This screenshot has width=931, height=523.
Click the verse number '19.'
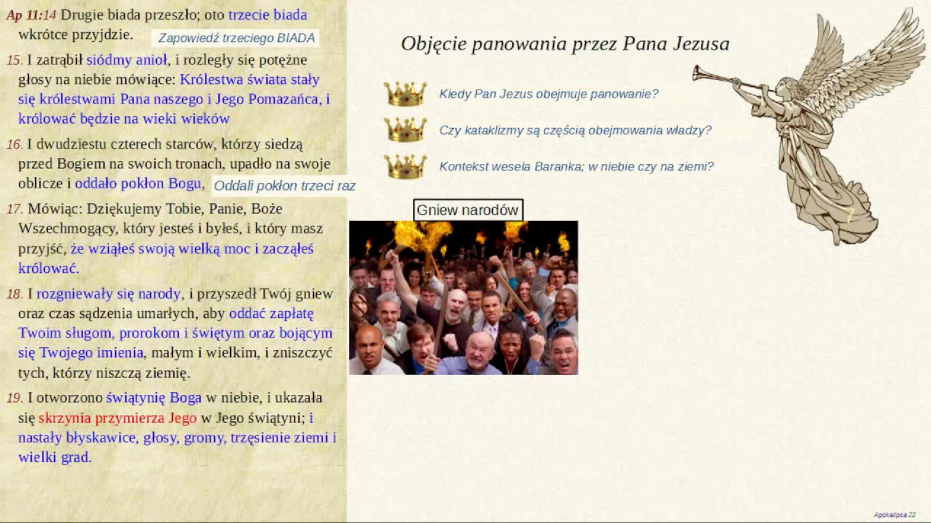pyautogui.click(x=15, y=397)
